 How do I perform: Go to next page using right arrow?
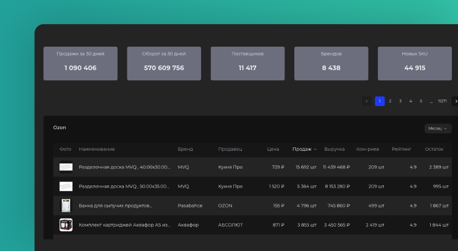(455, 101)
